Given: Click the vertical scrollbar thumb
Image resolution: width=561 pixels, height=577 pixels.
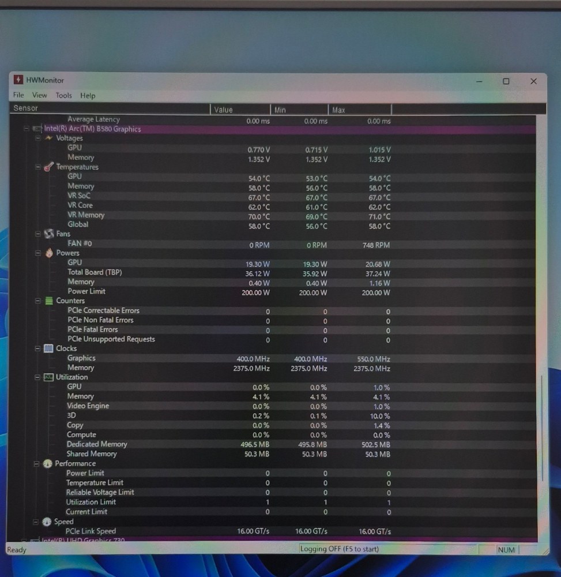Looking at the screenshot, I should (542, 428).
